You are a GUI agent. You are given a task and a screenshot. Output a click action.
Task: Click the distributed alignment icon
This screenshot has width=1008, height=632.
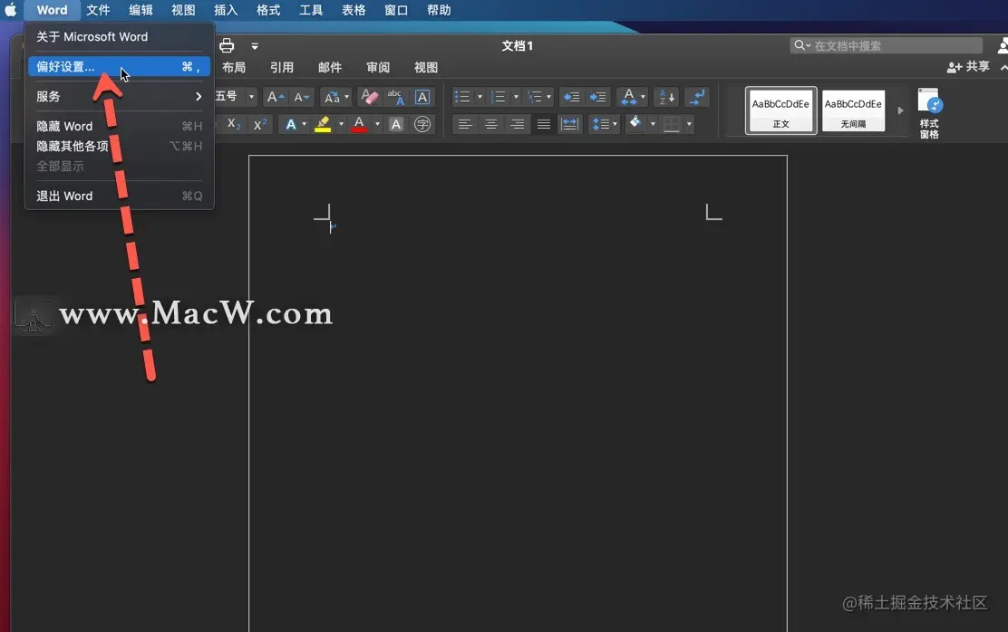[x=569, y=124]
